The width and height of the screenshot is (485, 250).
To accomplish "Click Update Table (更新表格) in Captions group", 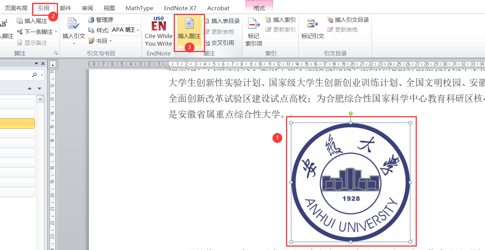I will [x=219, y=32].
